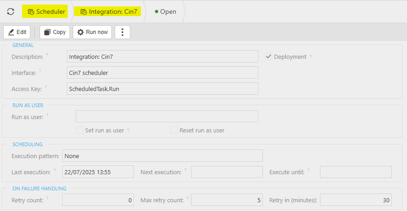
Task: Enable the Set run as user checkbox
Action: 80,130
